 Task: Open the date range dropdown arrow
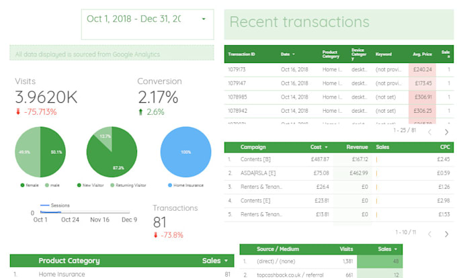[x=204, y=19]
